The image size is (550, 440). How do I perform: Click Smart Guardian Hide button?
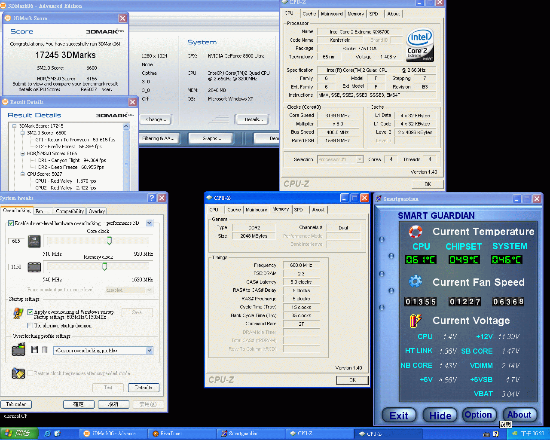[x=440, y=415]
